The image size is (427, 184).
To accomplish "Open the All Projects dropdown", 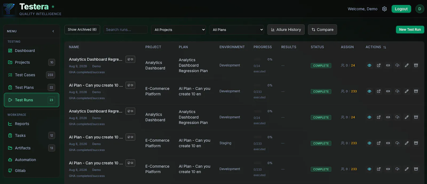I will pyautogui.click(x=179, y=30).
